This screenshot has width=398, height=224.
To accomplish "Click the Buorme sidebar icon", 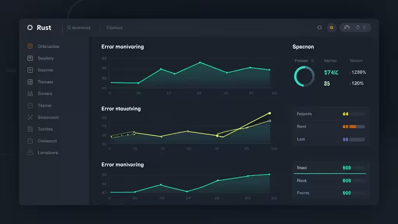I will (x=30, y=70).
